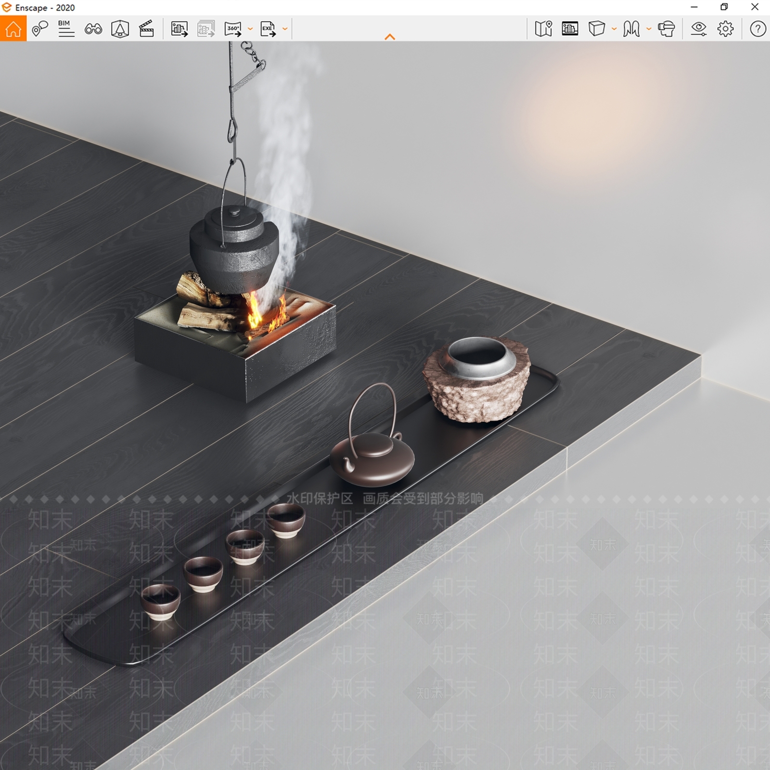Enable VR headset mode
Screen dimensions: 770x770
coord(667,29)
